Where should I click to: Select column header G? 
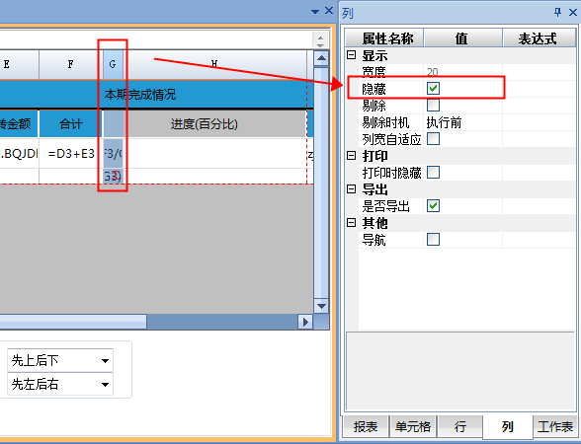(113, 64)
